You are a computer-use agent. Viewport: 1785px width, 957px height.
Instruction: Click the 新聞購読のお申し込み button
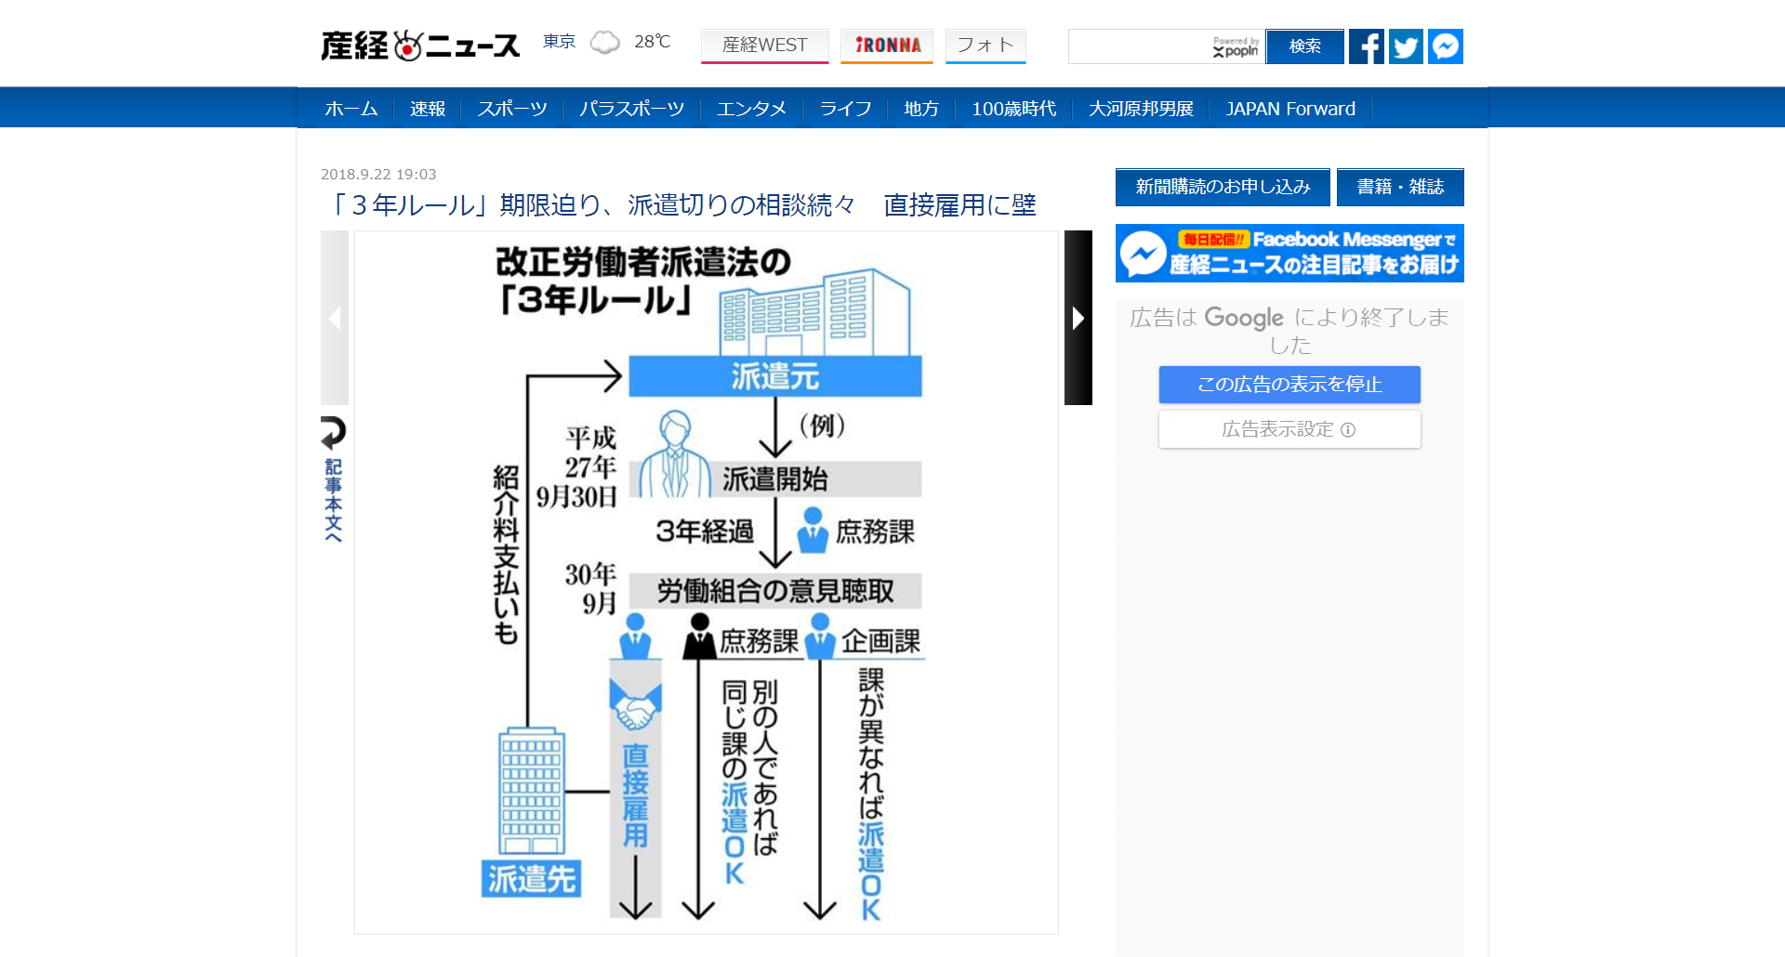[1223, 187]
